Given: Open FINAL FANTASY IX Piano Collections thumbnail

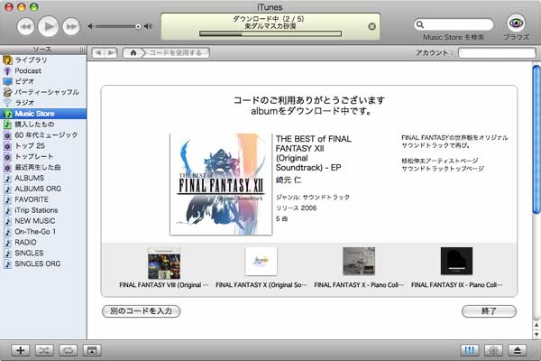Looking at the screenshot, I should (x=456, y=261).
